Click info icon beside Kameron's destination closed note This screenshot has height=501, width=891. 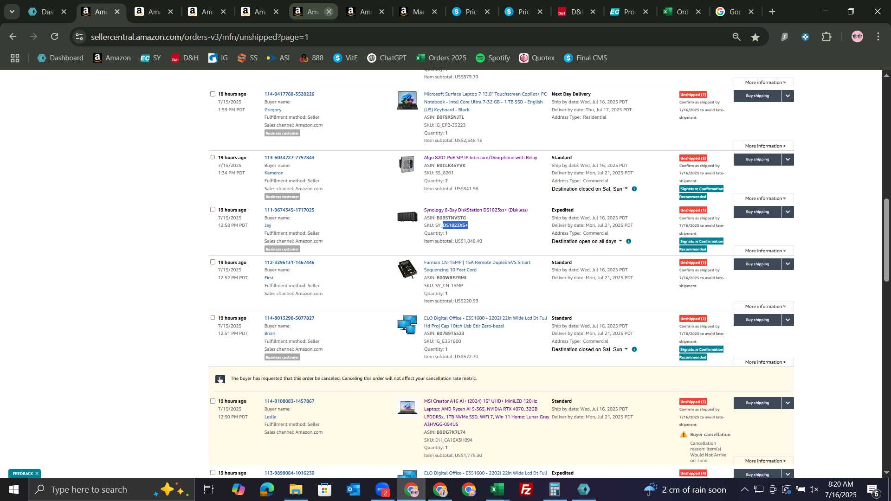click(x=634, y=189)
